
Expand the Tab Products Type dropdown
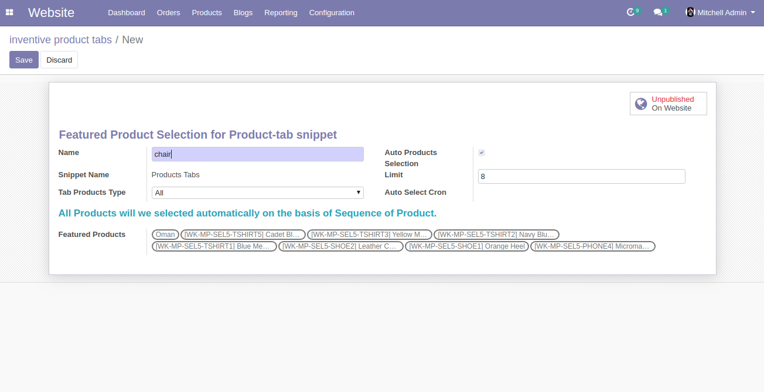point(257,192)
